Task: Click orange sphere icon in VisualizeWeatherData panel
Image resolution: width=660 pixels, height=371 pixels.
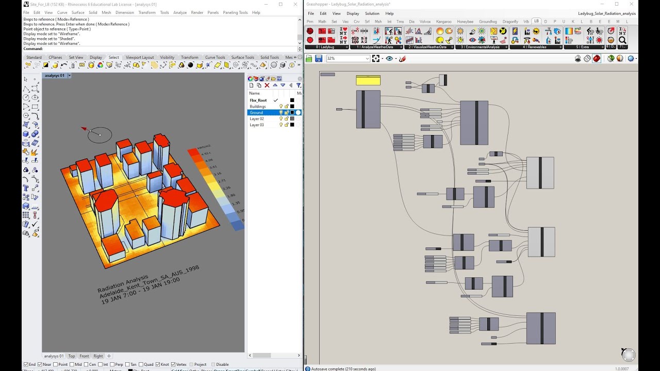Action: coord(440,31)
